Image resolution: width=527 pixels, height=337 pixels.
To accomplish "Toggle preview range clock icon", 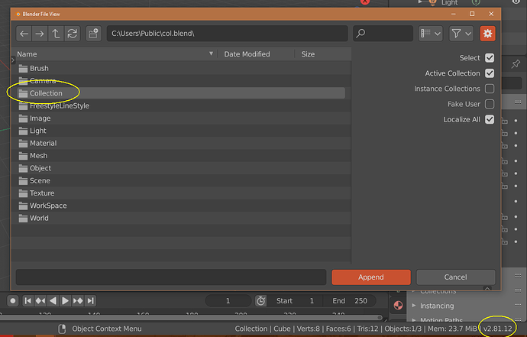I will coord(260,300).
